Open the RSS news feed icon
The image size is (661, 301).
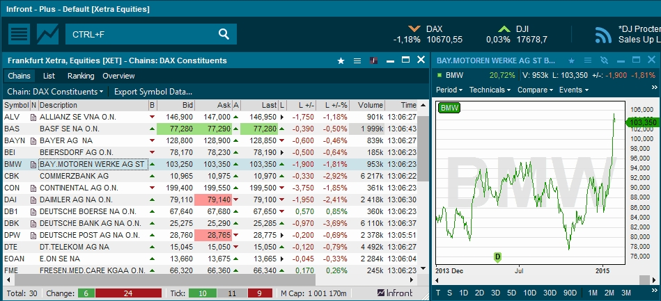[x=603, y=35]
